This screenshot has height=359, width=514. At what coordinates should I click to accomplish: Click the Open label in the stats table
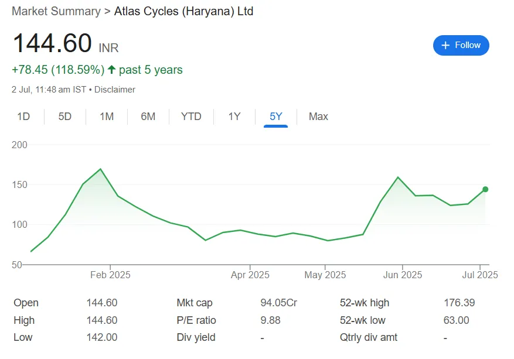pyautogui.click(x=26, y=303)
